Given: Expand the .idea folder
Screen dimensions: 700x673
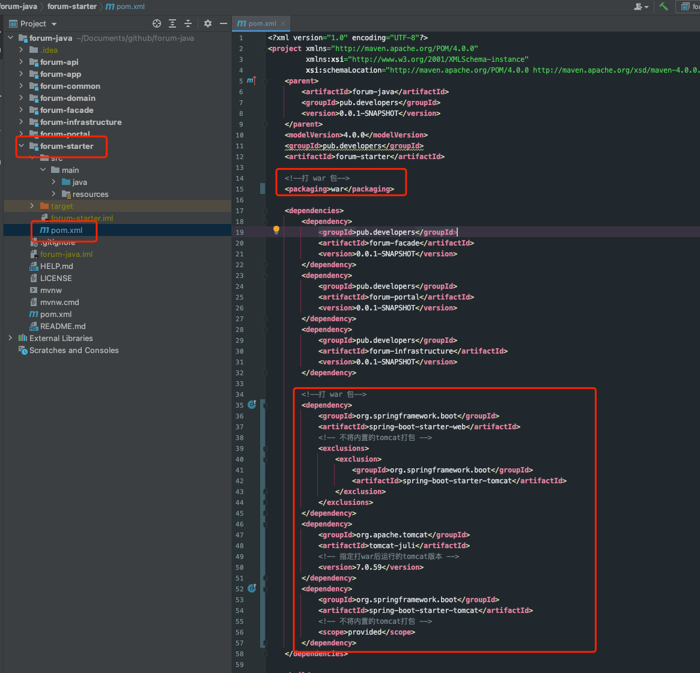Looking at the screenshot, I should coord(22,50).
